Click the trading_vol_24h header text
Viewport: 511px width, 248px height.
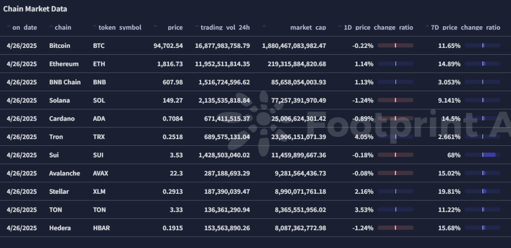225,28
